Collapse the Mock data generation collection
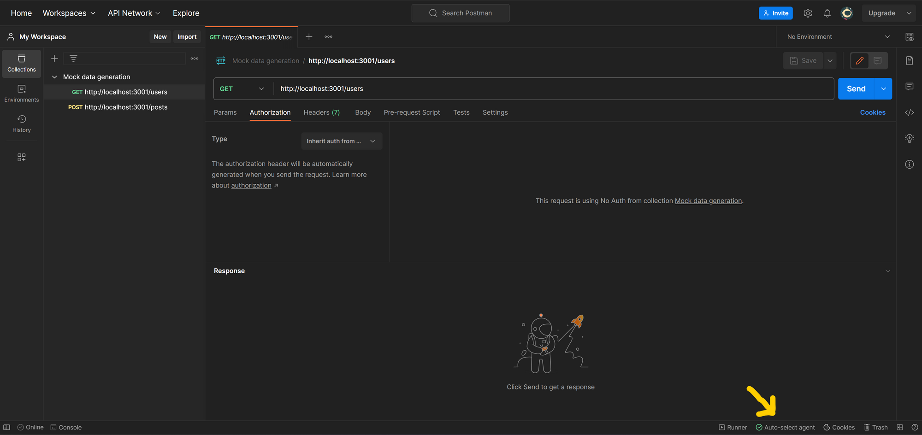 click(54, 77)
